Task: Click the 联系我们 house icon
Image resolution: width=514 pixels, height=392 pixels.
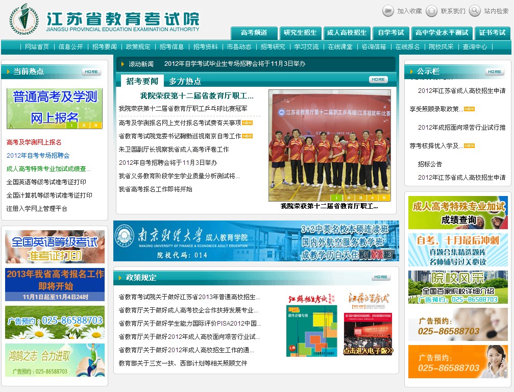Action: click(431, 11)
